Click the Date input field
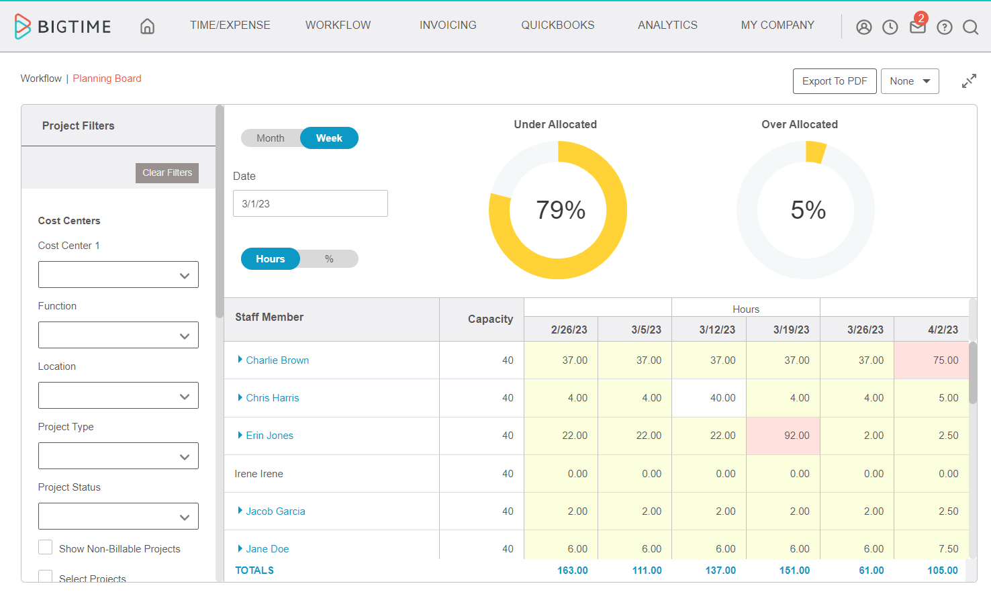 click(310, 203)
